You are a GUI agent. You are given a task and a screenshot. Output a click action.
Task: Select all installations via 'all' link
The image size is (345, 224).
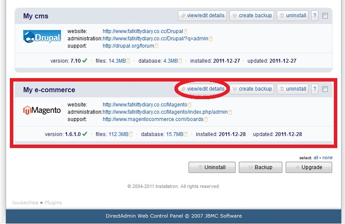click(316, 157)
